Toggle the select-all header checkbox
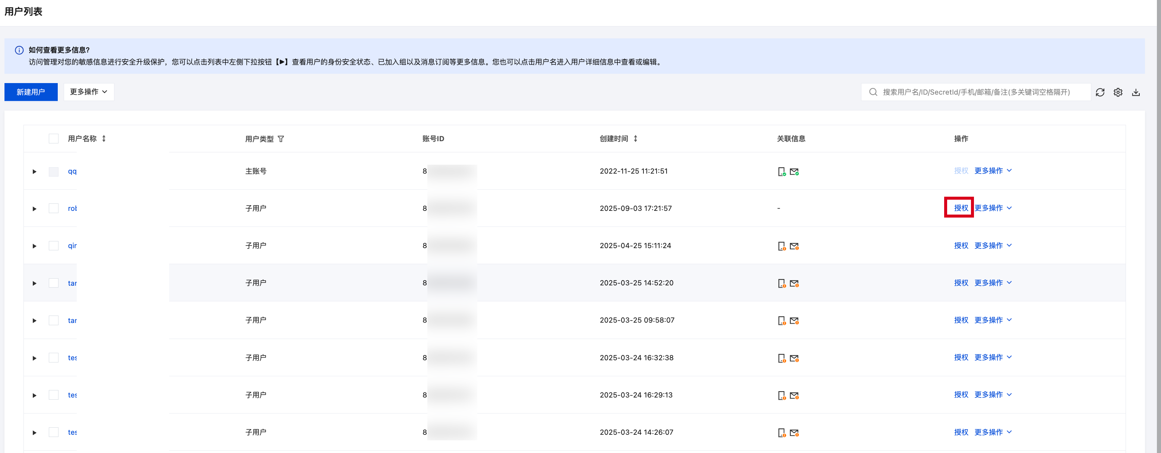1161x453 pixels. pyautogui.click(x=54, y=138)
